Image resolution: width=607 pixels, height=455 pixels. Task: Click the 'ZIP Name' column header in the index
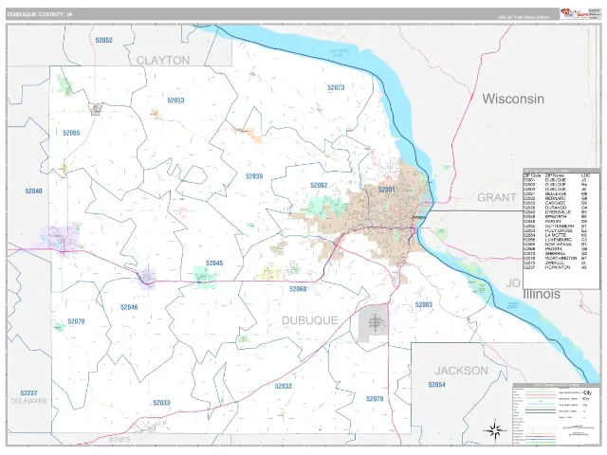tap(554, 175)
